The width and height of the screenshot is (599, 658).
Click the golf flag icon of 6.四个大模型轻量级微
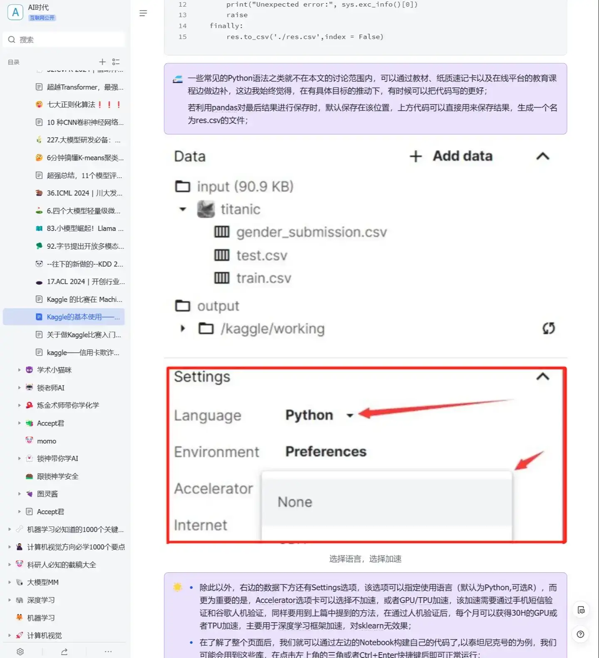click(x=39, y=211)
